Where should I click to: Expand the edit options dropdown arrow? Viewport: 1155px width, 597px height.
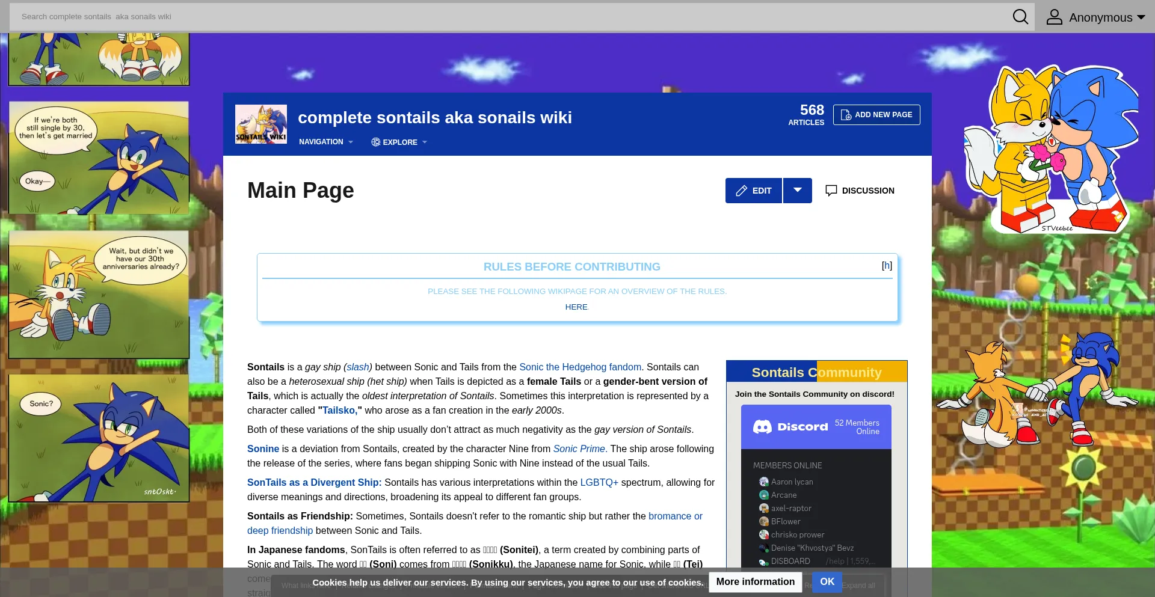pos(797,191)
